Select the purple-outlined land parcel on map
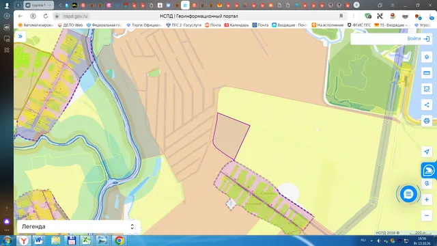Screen dimensions: 437x246 (231, 136)
